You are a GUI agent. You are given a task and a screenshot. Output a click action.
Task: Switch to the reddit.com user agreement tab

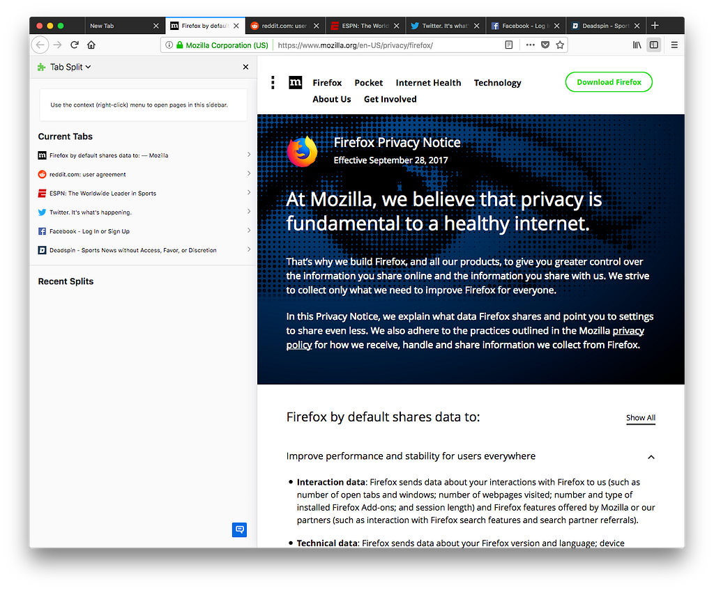click(x=285, y=26)
